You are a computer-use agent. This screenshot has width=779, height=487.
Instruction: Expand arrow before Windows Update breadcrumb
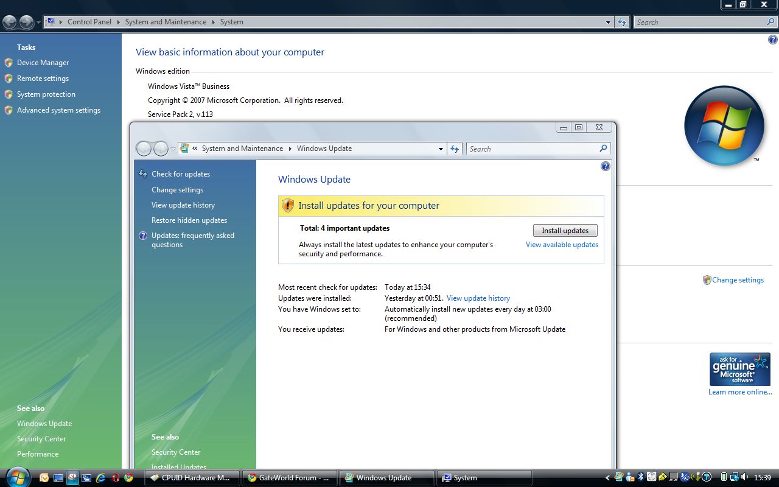pos(290,149)
